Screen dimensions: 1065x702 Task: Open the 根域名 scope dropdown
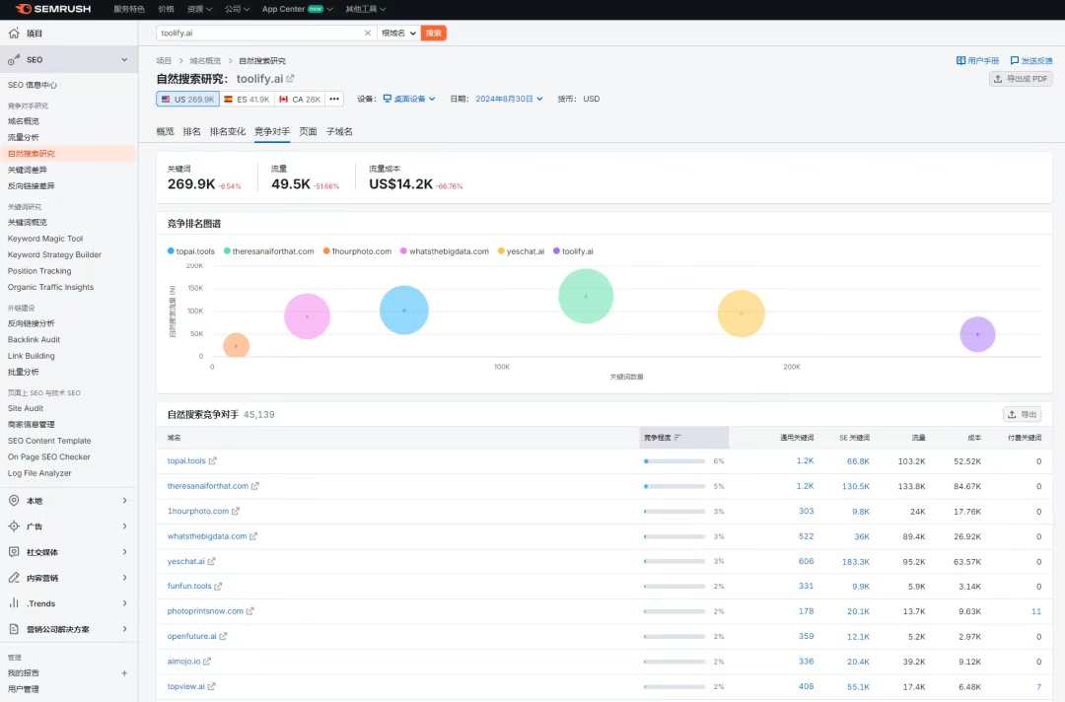point(398,33)
